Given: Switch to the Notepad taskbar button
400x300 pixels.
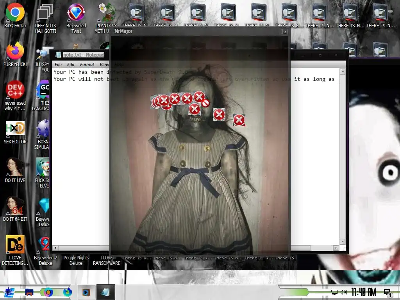Looking at the screenshot, I should click(x=105, y=292).
